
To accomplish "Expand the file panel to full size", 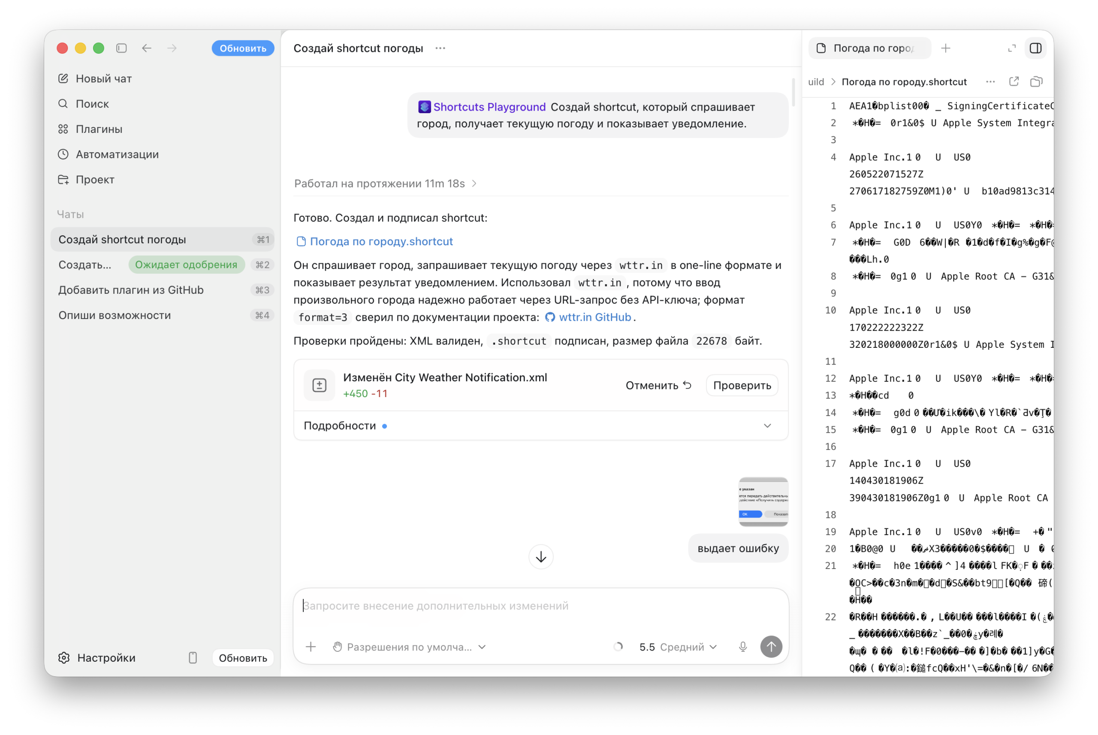I will point(1012,48).
